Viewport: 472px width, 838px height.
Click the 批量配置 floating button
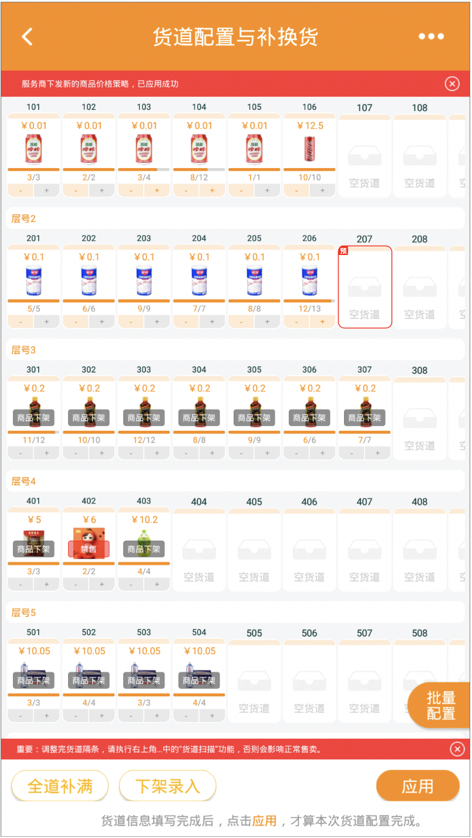click(441, 706)
